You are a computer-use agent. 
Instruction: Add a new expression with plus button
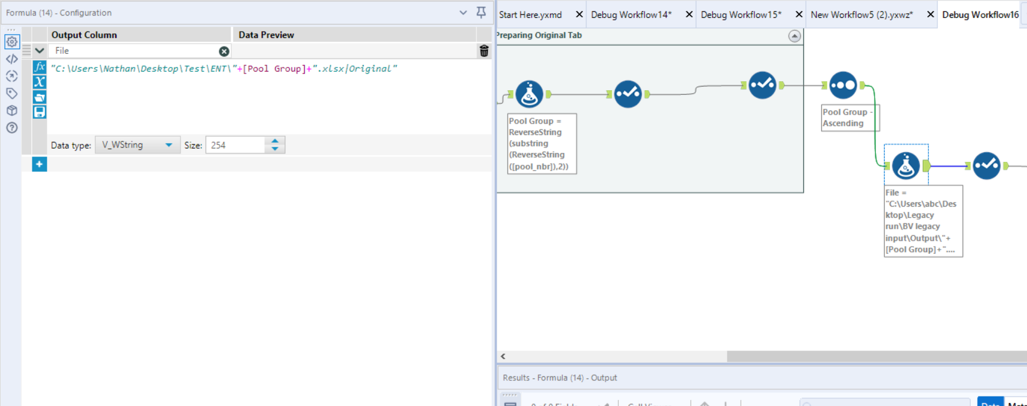pyautogui.click(x=39, y=164)
